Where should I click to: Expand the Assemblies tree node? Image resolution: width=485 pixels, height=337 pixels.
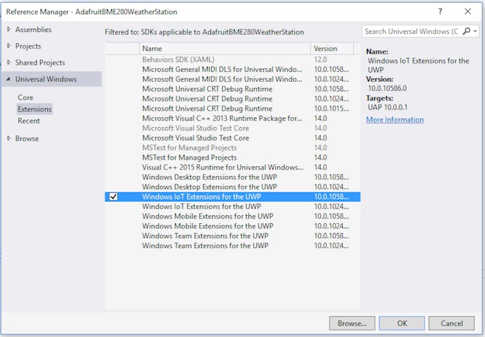coord(9,29)
